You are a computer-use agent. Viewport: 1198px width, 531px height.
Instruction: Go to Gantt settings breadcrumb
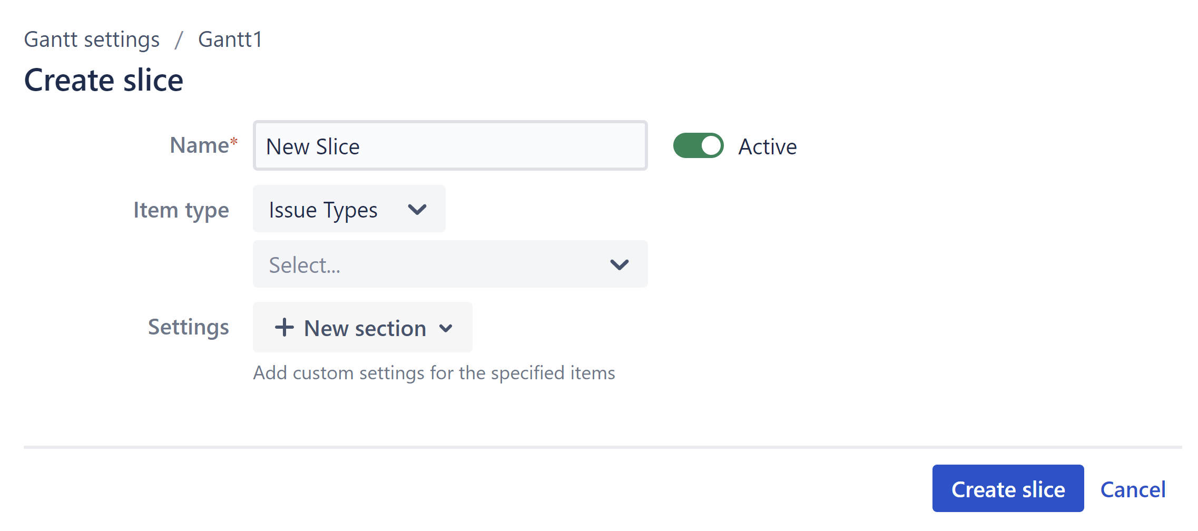pos(92,40)
